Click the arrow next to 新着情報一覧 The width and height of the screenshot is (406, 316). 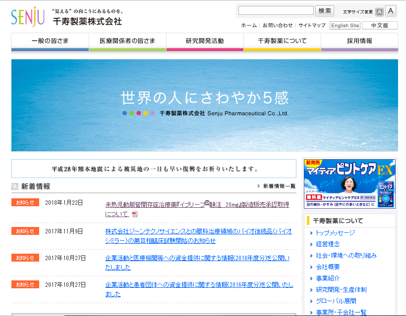[x=259, y=186]
